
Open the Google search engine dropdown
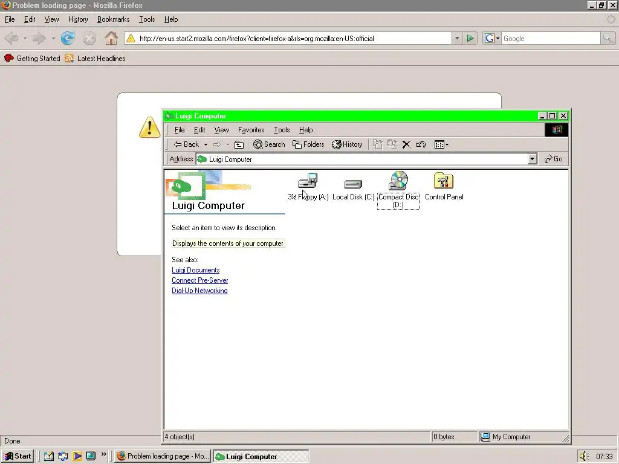(492, 38)
